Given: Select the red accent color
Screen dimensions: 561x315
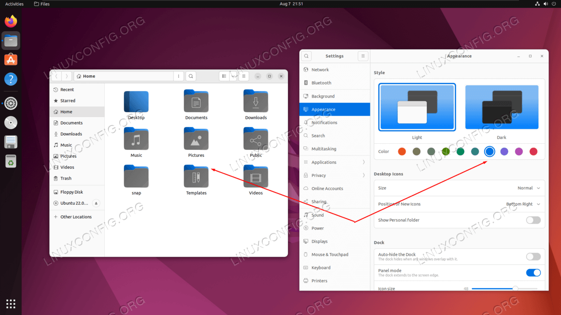Looking at the screenshot, I should pos(533,151).
